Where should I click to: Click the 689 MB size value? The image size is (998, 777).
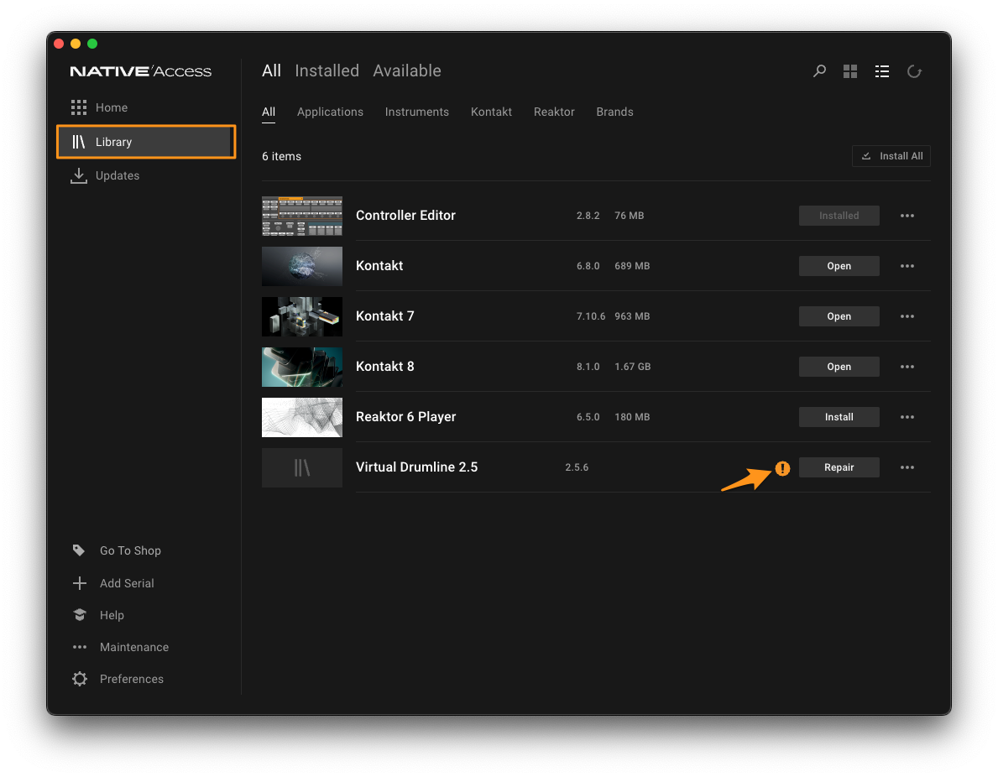pos(632,266)
